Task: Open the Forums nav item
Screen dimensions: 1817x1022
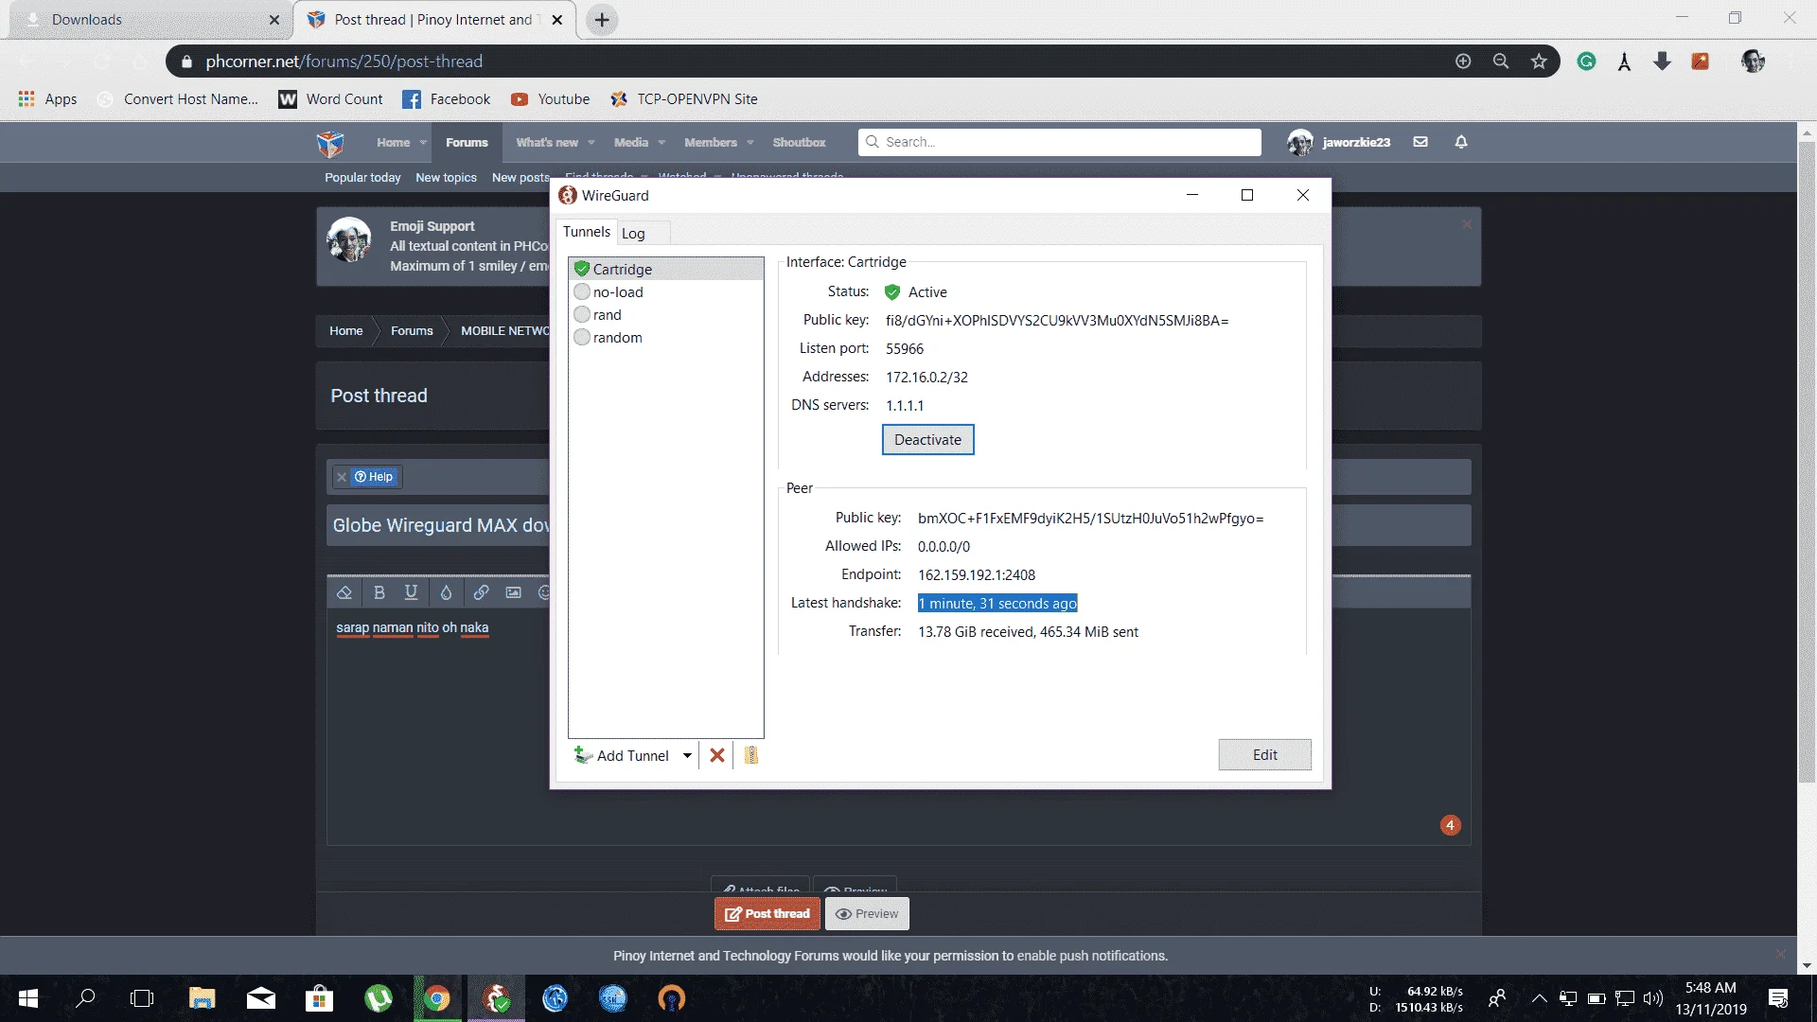Action: coord(467,143)
